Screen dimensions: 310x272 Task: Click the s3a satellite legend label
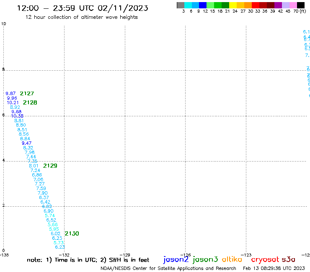tap(288, 259)
